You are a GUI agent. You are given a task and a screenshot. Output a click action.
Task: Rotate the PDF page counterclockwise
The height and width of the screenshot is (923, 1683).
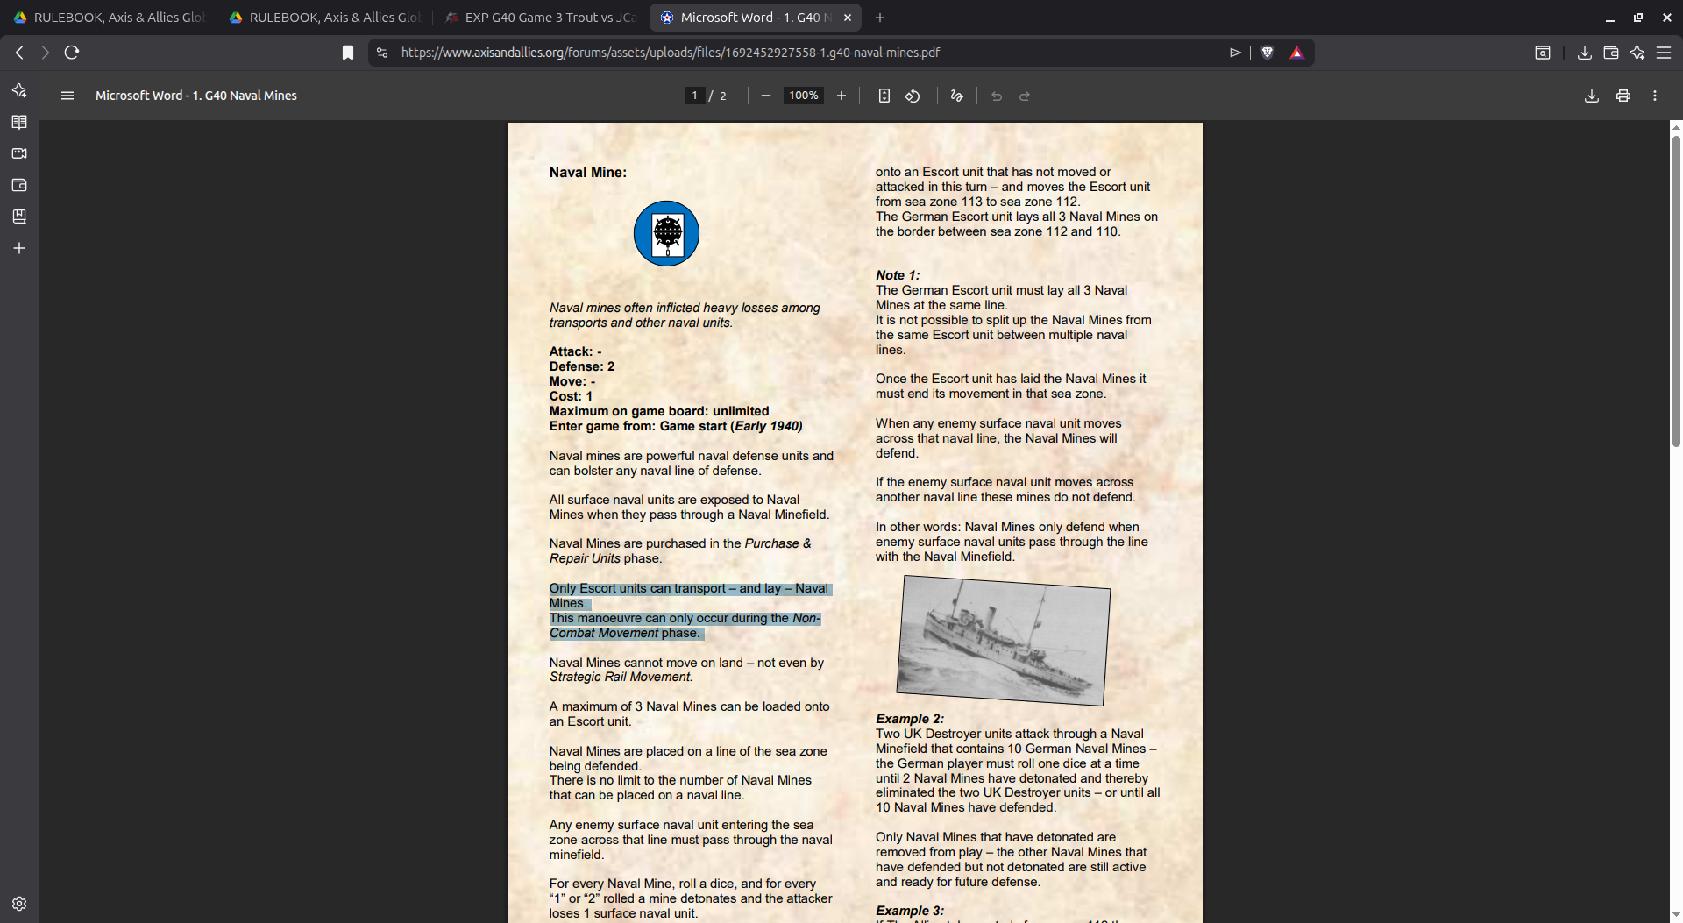click(913, 96)
